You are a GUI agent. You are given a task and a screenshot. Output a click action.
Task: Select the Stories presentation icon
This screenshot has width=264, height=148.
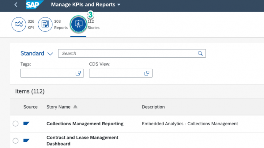(x=78, y=24)
